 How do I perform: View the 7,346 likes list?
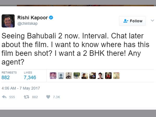tap(30, 77)
